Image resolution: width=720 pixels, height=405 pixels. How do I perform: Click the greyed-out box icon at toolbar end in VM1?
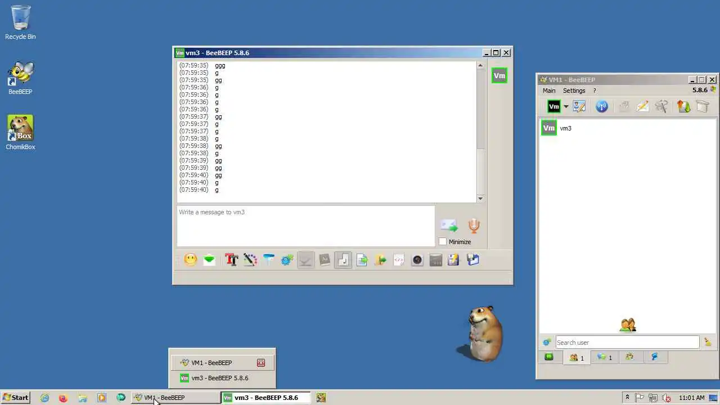(703, 106)
